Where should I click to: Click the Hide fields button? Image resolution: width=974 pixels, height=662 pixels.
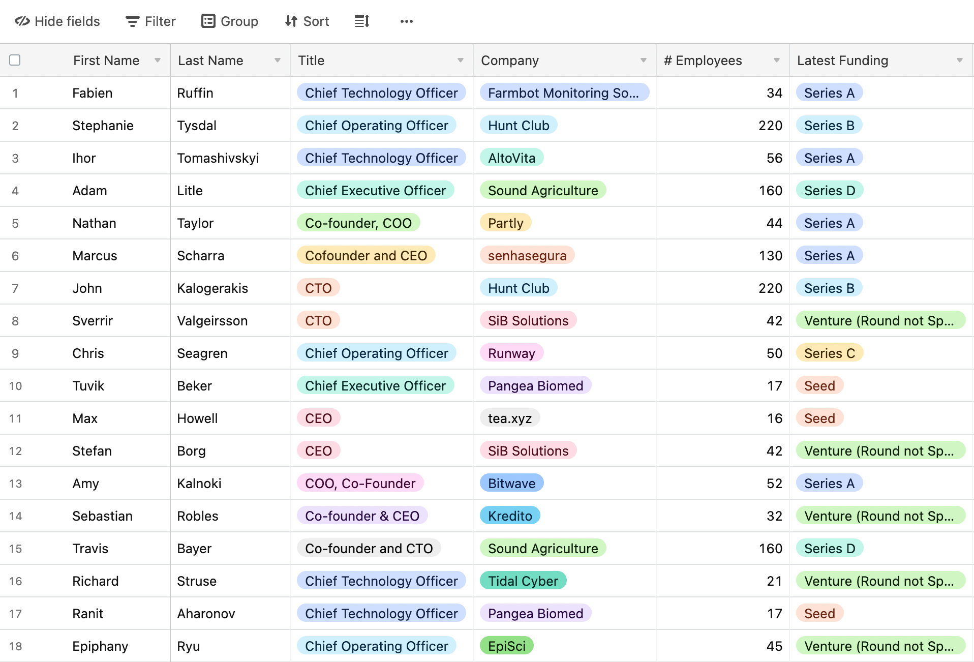coord(57,21)
